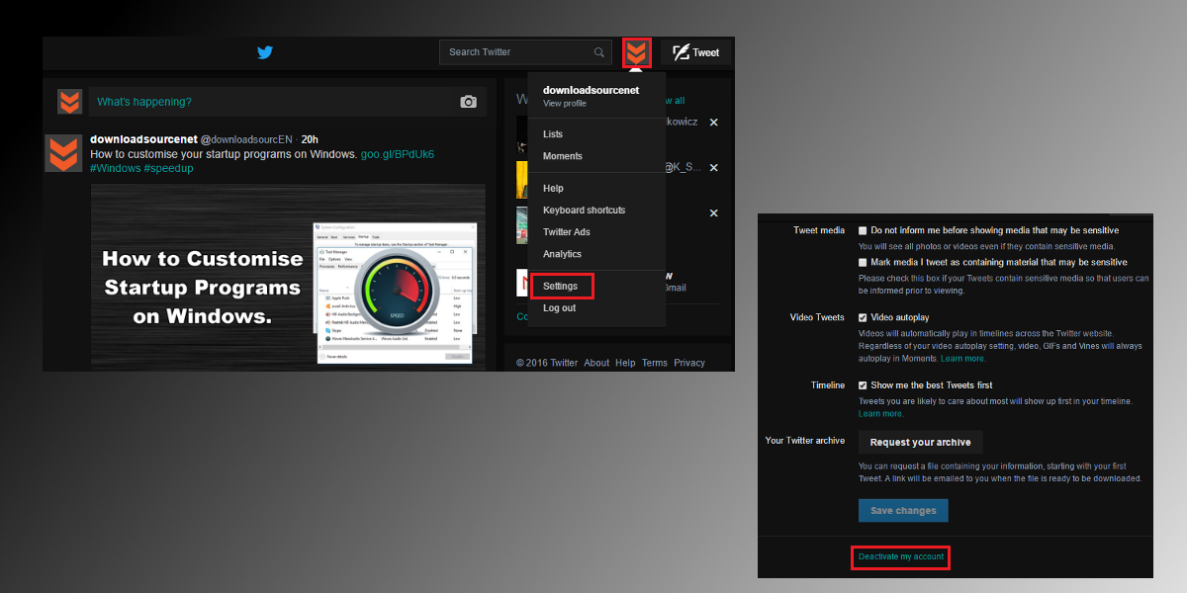Click the 20h tweet timestamp
1187x593 pixels.
[310, 139]
